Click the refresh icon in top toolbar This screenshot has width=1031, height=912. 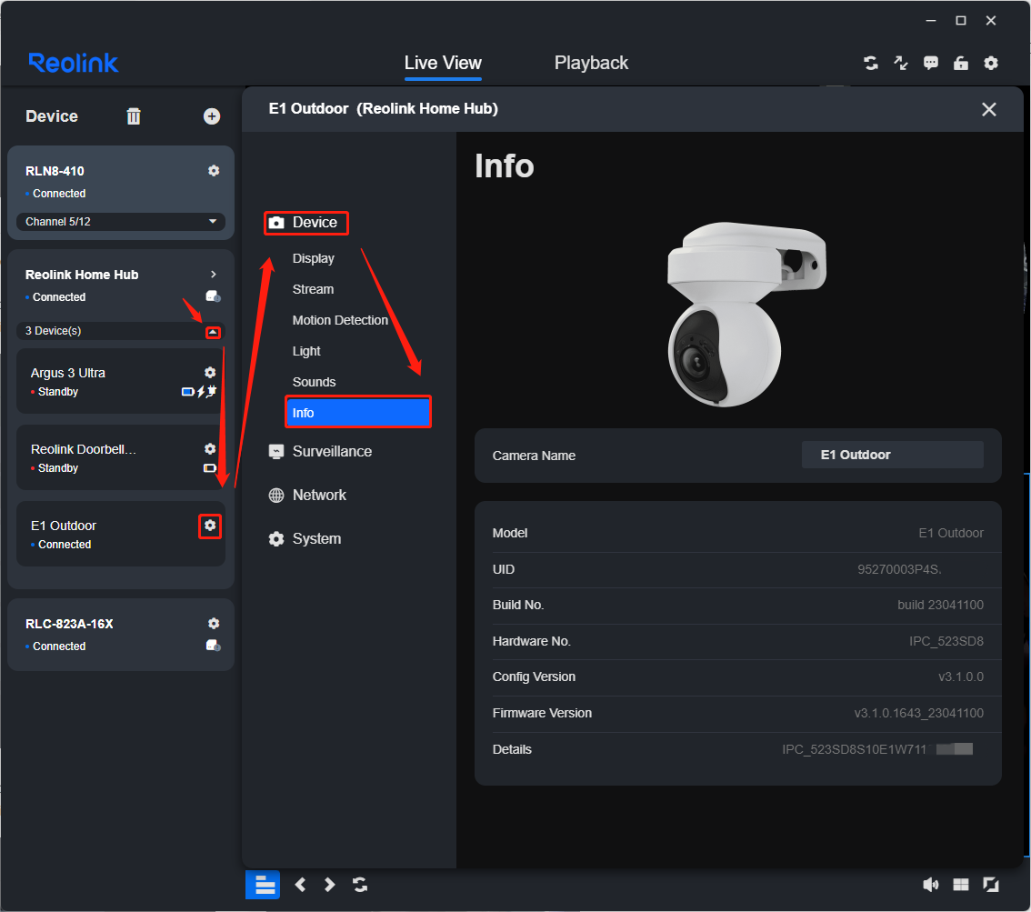click(871, 63)
